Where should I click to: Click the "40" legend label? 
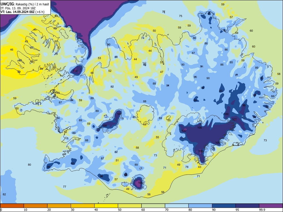coord(96,210)
